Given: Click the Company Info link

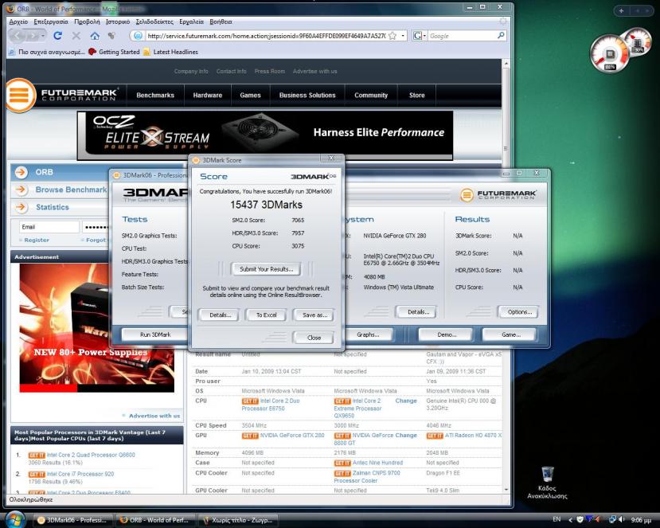Looking at the screenshot, I should coord(191,71).
